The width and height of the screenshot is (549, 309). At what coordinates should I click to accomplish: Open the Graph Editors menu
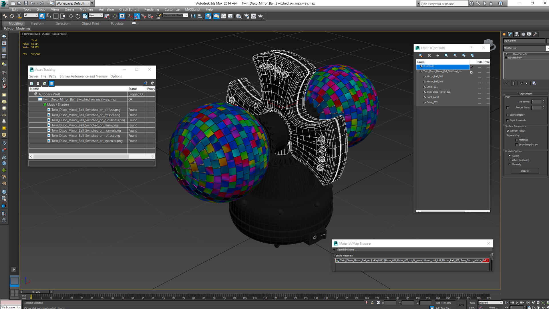point(129,9)
